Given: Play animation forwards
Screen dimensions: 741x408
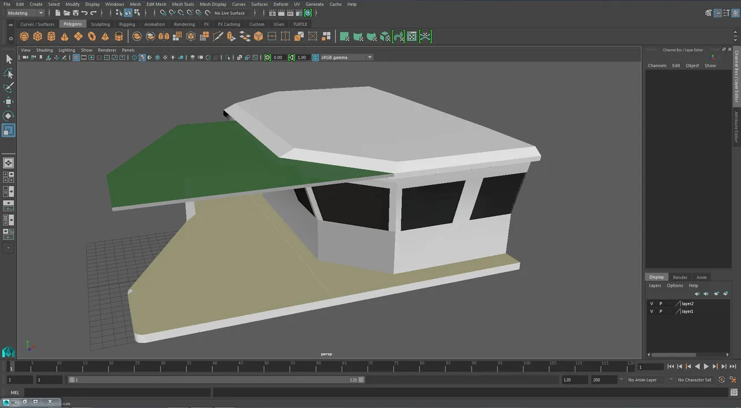Looking at the screenshot, I should (x=706, y=366).
